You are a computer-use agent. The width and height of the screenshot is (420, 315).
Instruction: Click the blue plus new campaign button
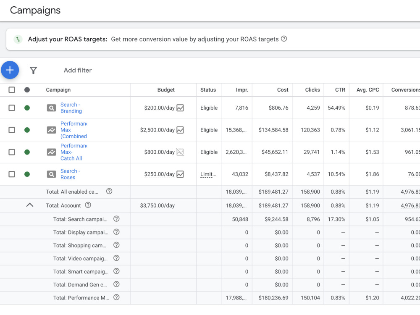click(10, 70)
